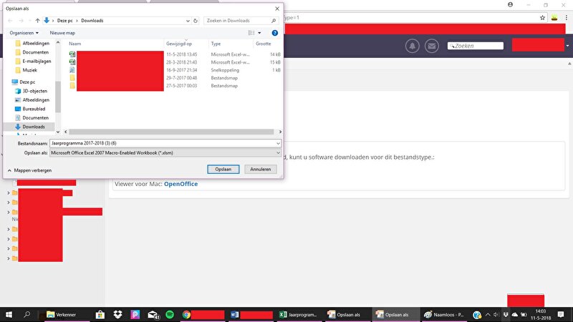The image size is (573, 322).
Task: Open the 'Organiseren' menu
Action: (x=24, y=33)
